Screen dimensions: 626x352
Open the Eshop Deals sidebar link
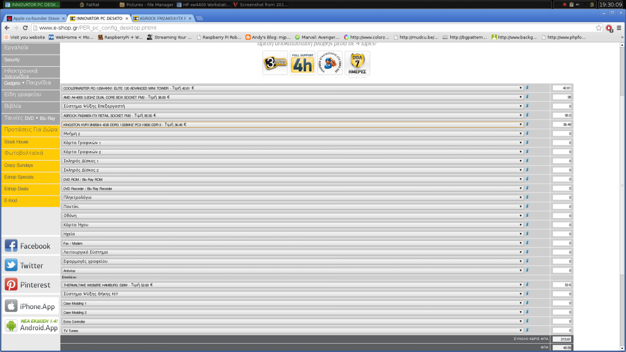(30, 189)
